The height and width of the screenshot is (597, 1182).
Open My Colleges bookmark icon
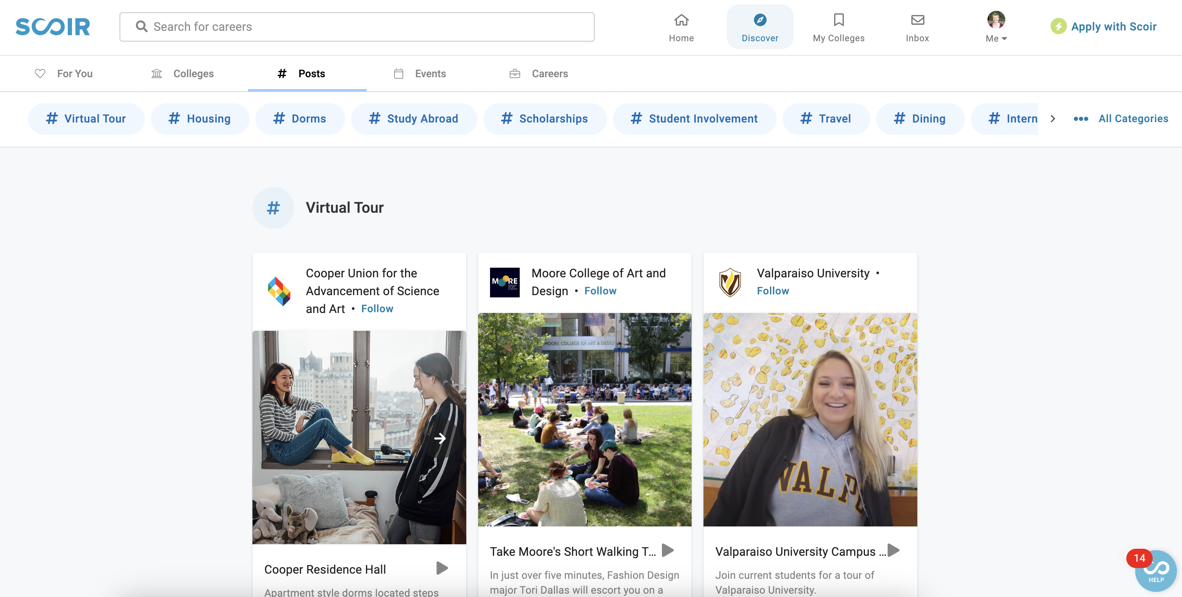coord(838,20)
